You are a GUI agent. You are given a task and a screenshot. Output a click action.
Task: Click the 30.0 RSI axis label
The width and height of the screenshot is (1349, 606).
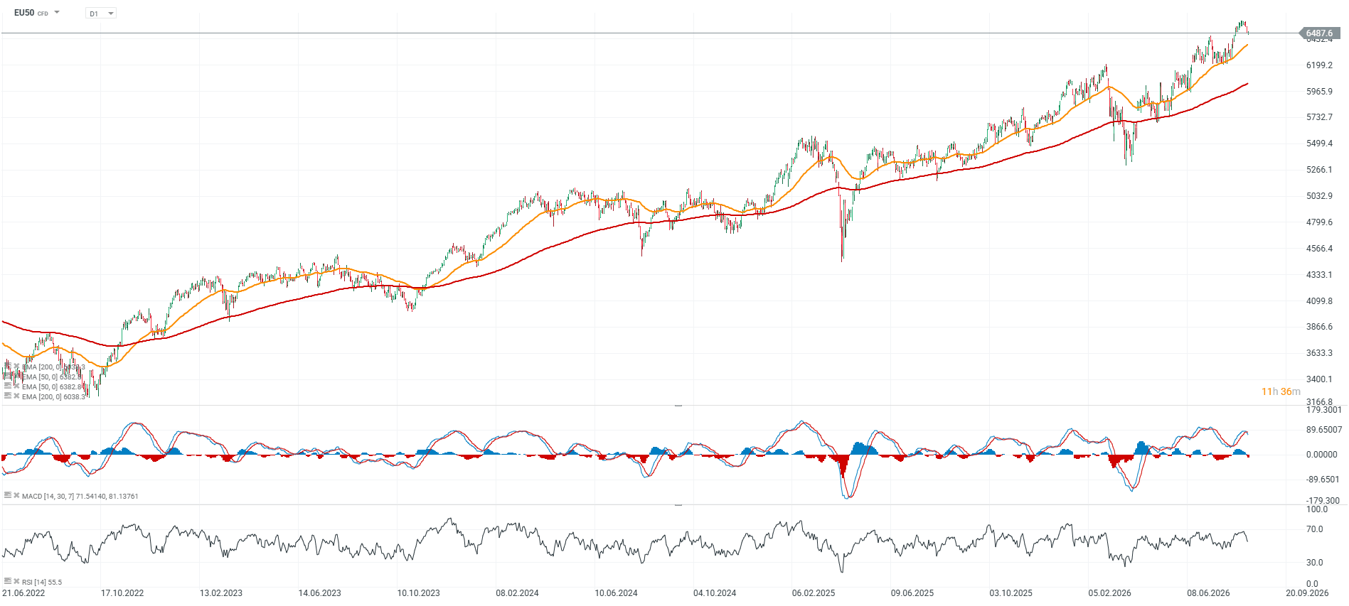click(x=1315, y=563)
